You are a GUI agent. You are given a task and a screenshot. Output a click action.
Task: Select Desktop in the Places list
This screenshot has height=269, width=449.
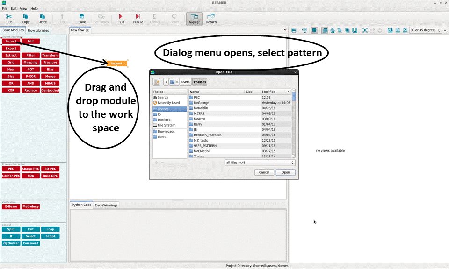click(x=164, y=120)
